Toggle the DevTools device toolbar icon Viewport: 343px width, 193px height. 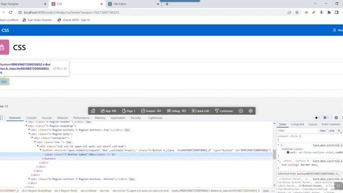1,118
